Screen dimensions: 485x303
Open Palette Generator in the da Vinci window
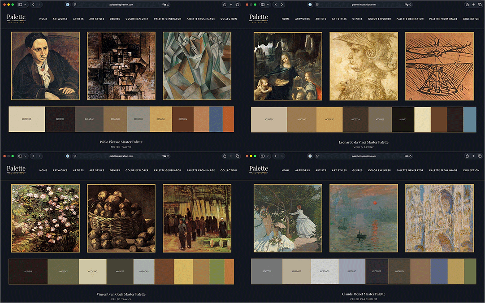click(x=410, y=19)
